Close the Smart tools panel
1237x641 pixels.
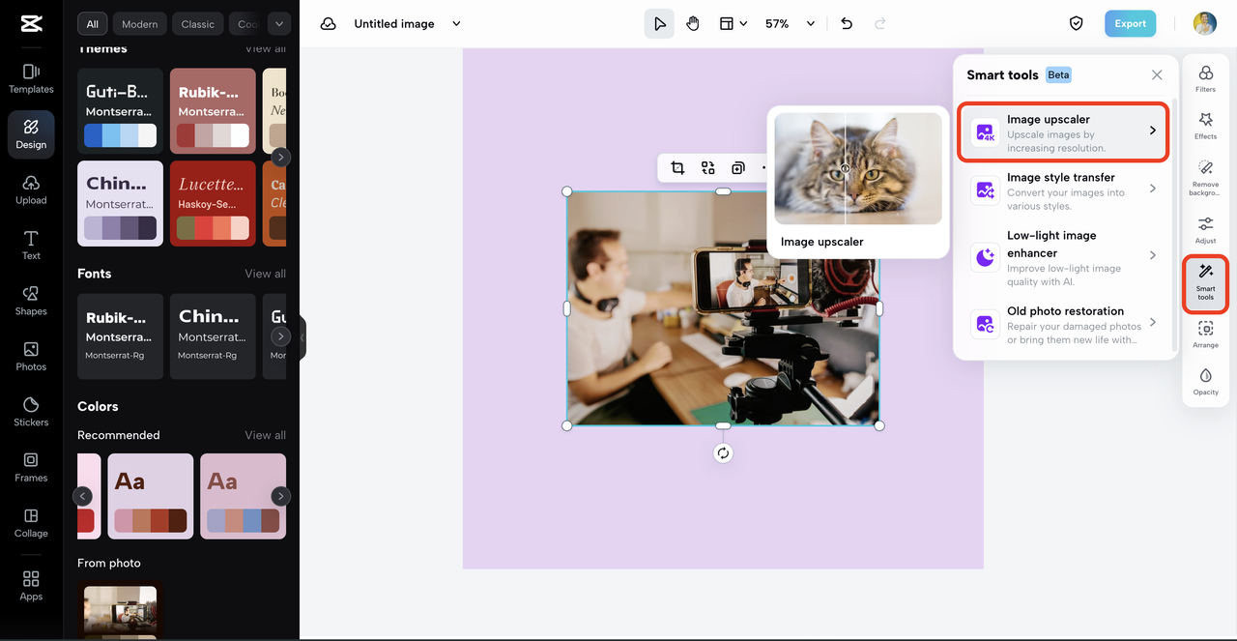coord(1157,75)
